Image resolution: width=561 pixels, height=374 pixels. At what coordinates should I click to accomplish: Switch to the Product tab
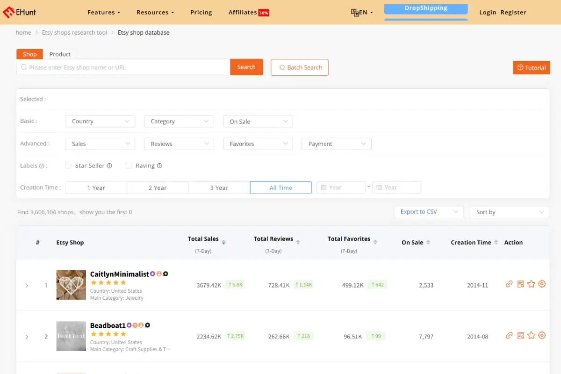[60, 54]
